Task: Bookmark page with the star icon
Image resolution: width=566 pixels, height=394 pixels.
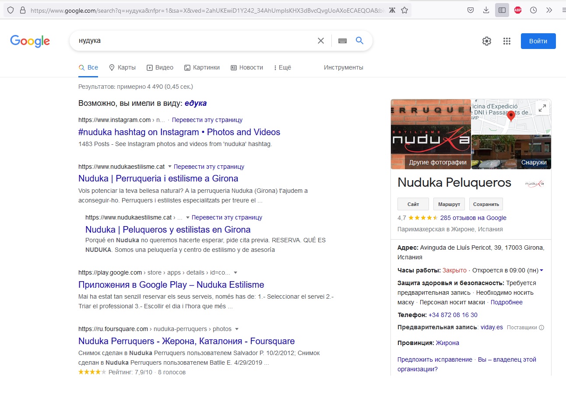Action: 404,10
